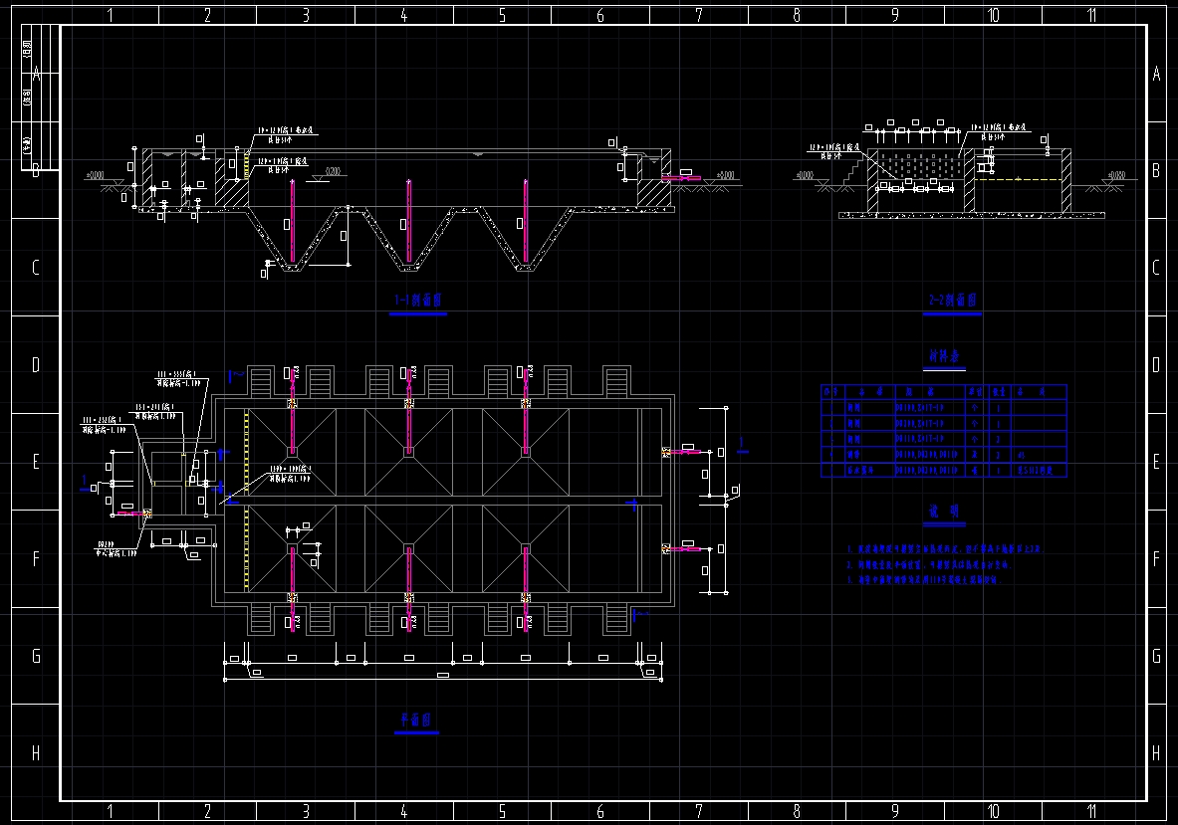Click the materials table header row
Image resolution: width=1178 pixels, height=825 pixels.
[943, 392]
